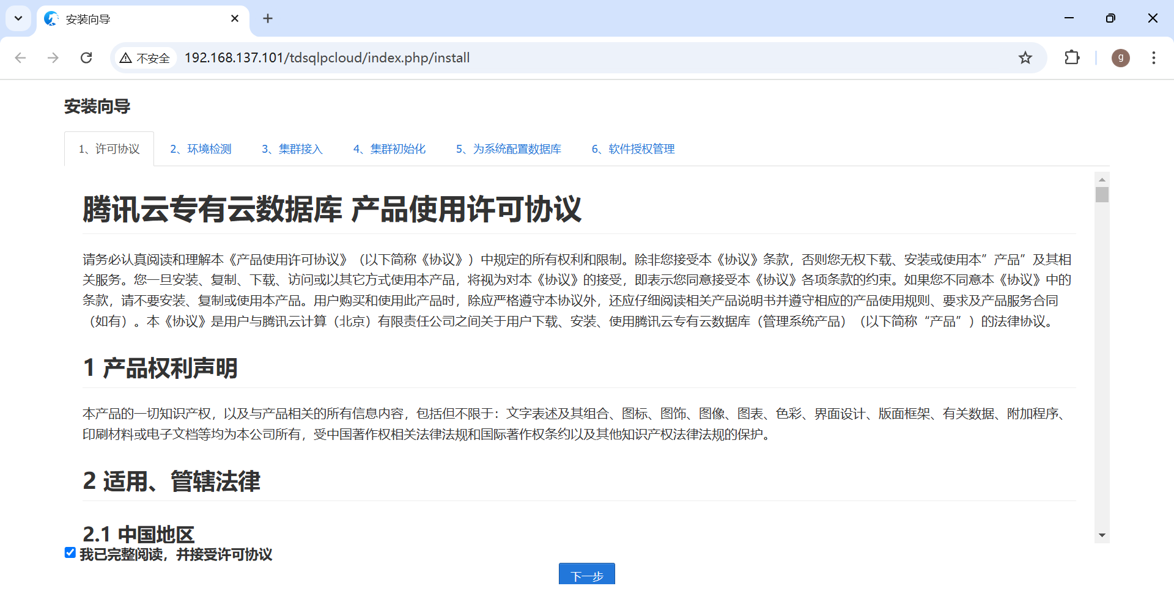Open the Extensions puzzle icon
Viewport: 1174px width, 616px height.
1072,57
